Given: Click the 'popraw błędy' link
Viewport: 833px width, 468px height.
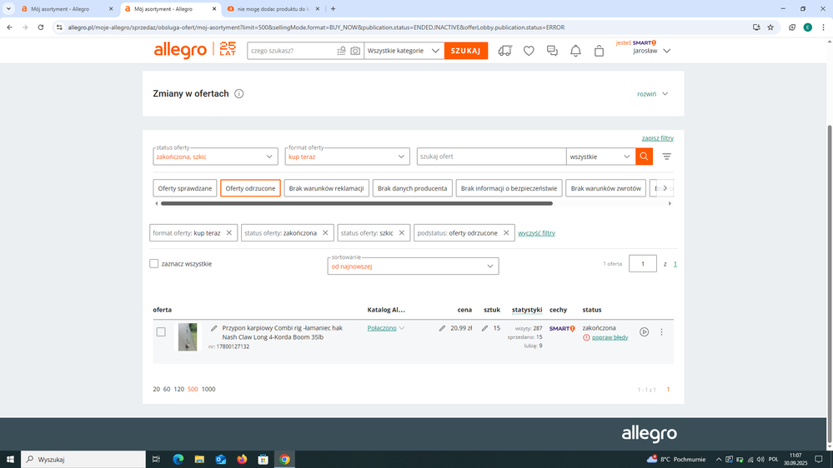Looking at the screenshot, I should coord(610,338).
